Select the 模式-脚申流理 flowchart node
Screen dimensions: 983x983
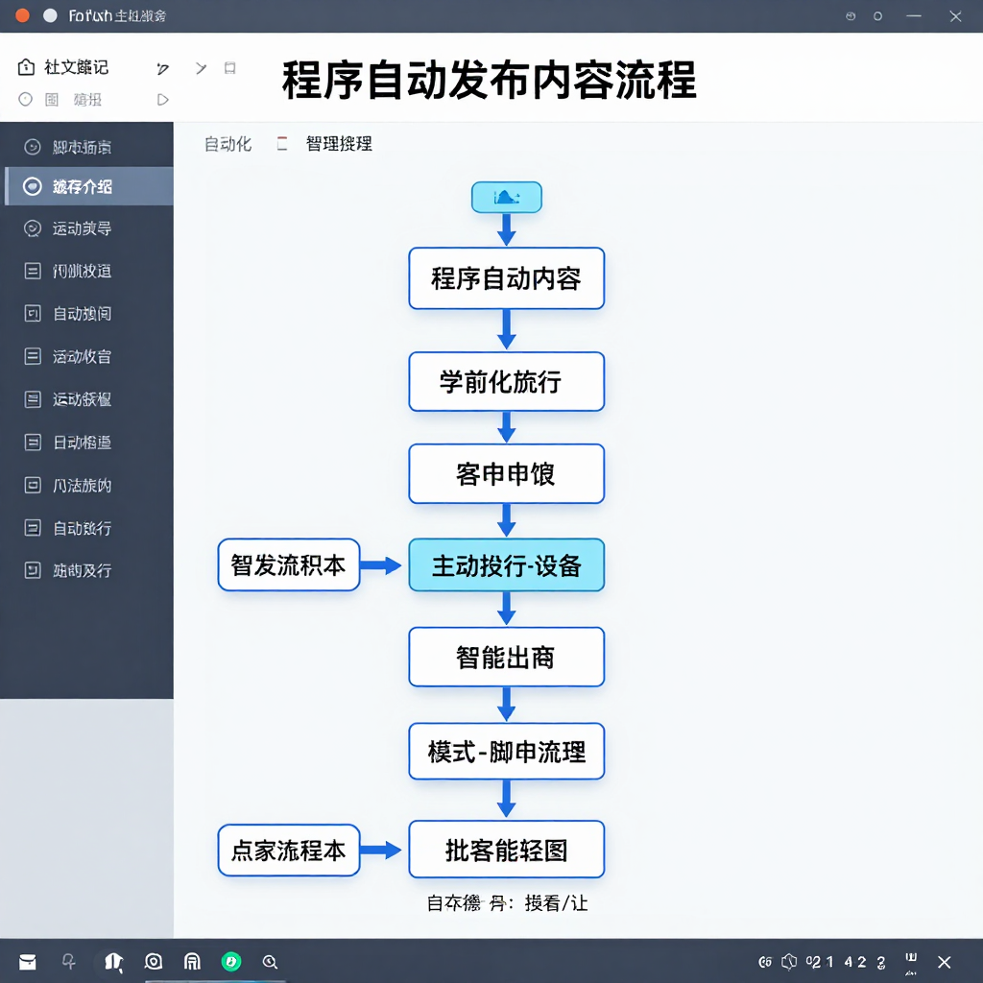point(507,752)
